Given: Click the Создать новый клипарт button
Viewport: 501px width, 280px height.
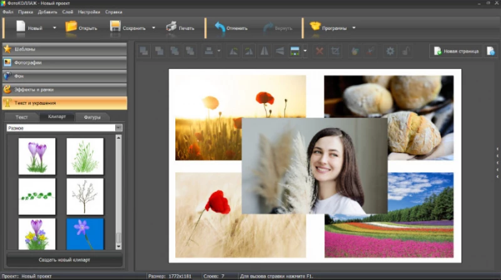Looking at the screenshot, I should (x=65, y=259).
